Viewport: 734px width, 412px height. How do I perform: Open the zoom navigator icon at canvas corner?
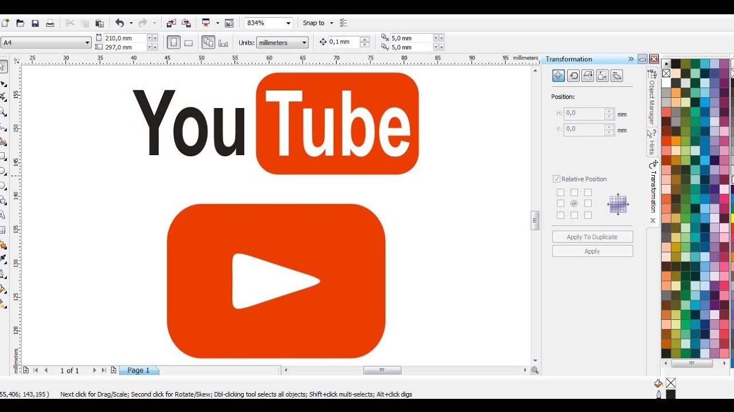[535, 370]
